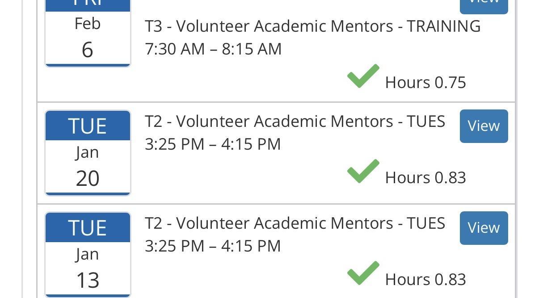Click the Hours 0.83 label for Jan 20
Image resolution: width=539 pixels, height=298 pixels.
[425, 178]
